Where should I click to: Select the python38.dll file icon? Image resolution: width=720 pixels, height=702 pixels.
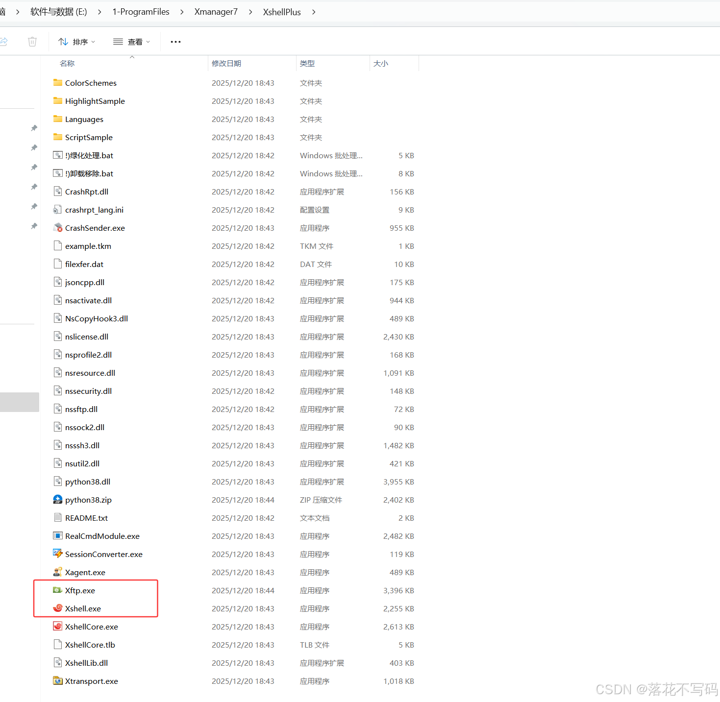[x=58, y=482]
